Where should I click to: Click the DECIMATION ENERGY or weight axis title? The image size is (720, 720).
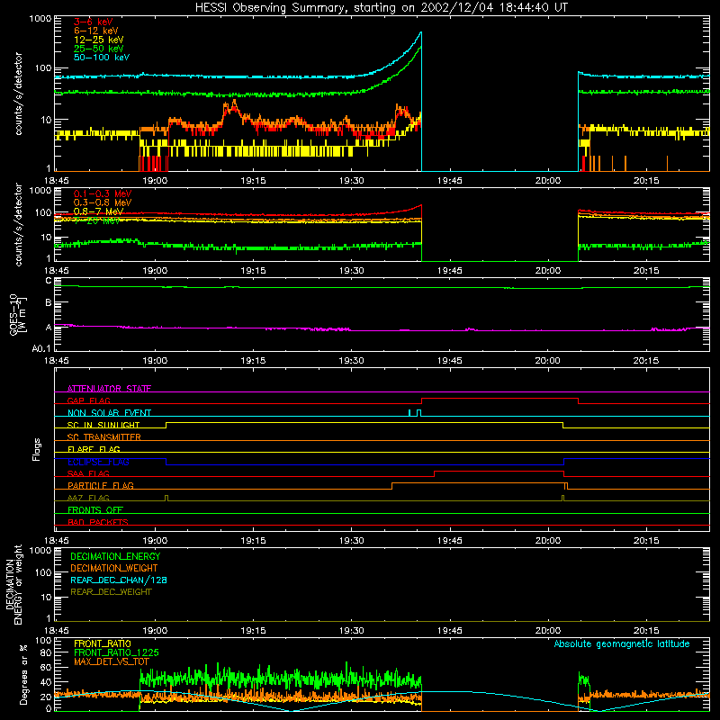click(13, 584)
